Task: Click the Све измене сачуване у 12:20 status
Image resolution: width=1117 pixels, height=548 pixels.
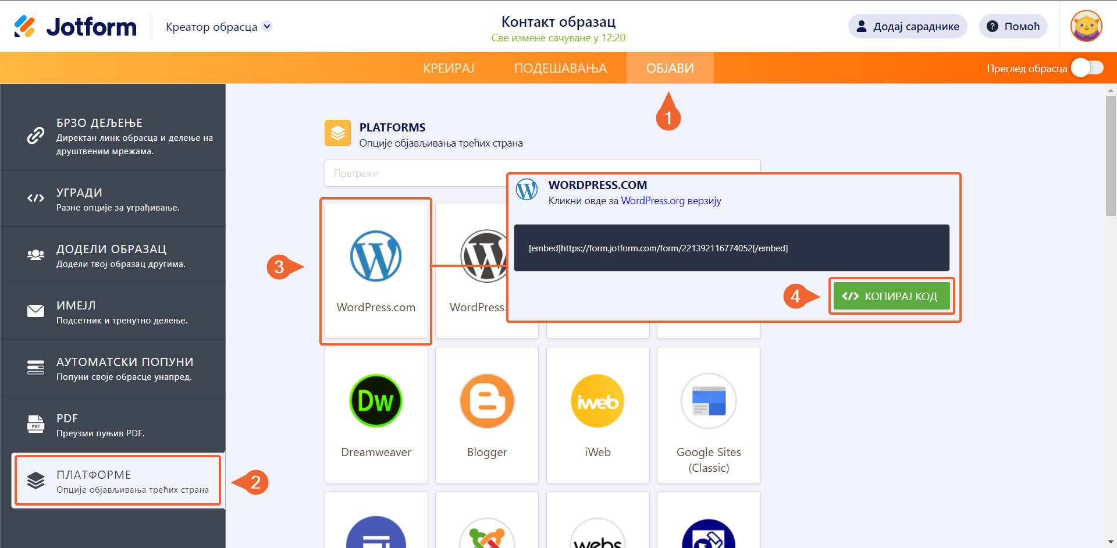Action: tap(558, 38)
